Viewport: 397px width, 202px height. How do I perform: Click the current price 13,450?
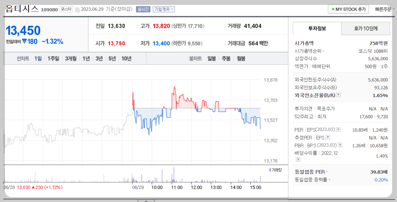click(x=23, y=31)
